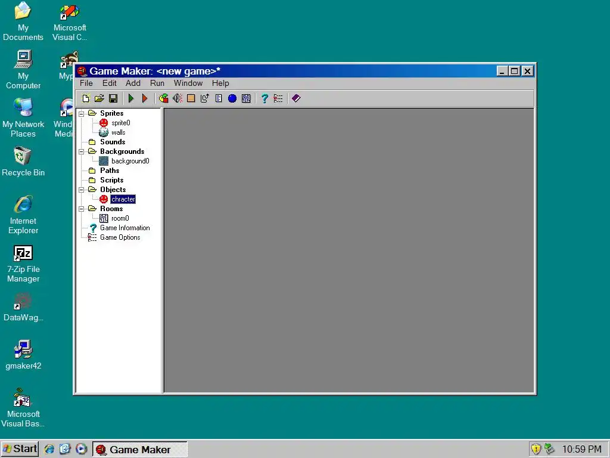Select gmaker42 desktop icon
610x458 pixels.
[23, 355]
